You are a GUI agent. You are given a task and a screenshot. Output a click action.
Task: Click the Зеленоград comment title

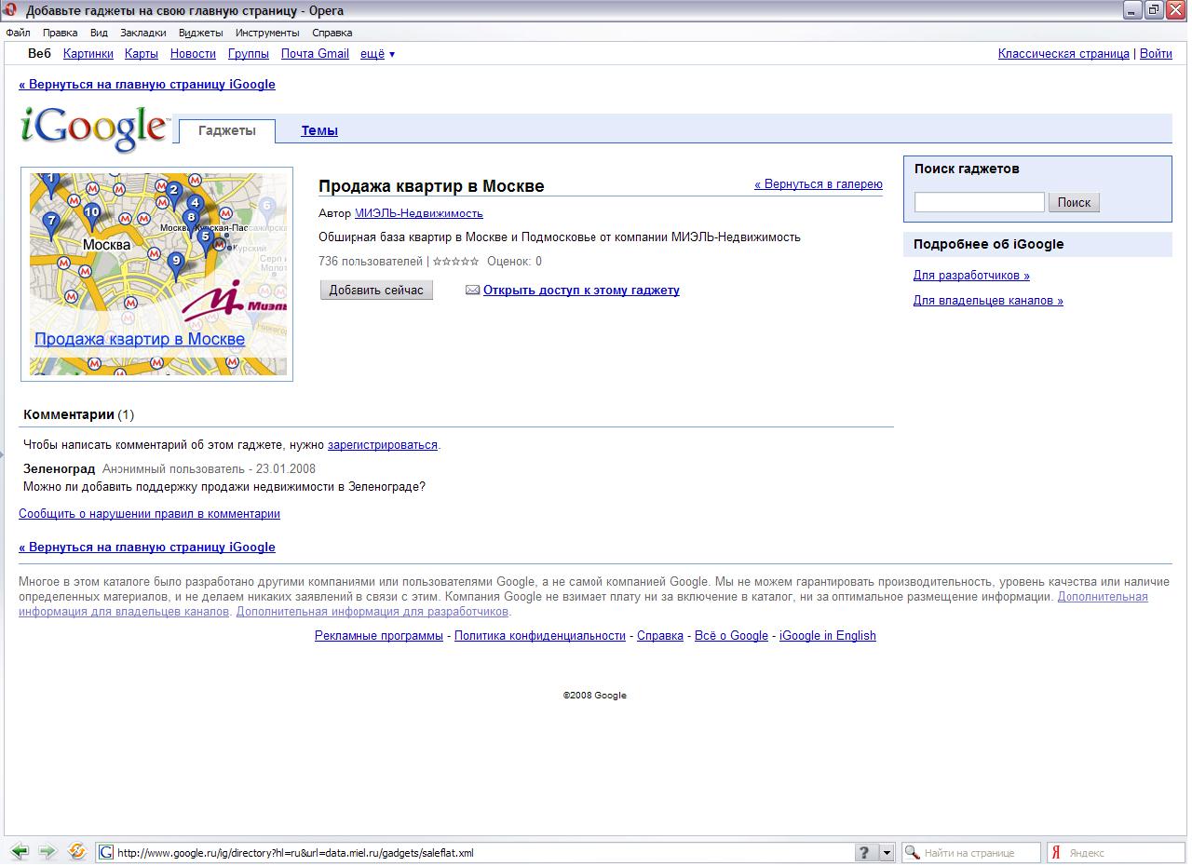pos(60,469)
